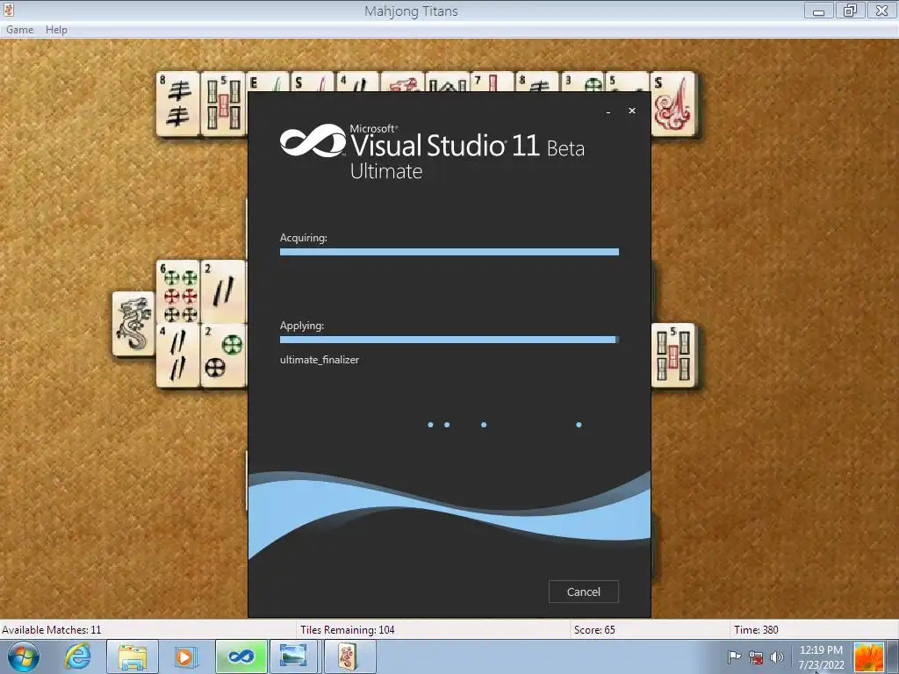Open the volume speaker tray icon
This screenshot has height=674, width=899.
[777, 657]
